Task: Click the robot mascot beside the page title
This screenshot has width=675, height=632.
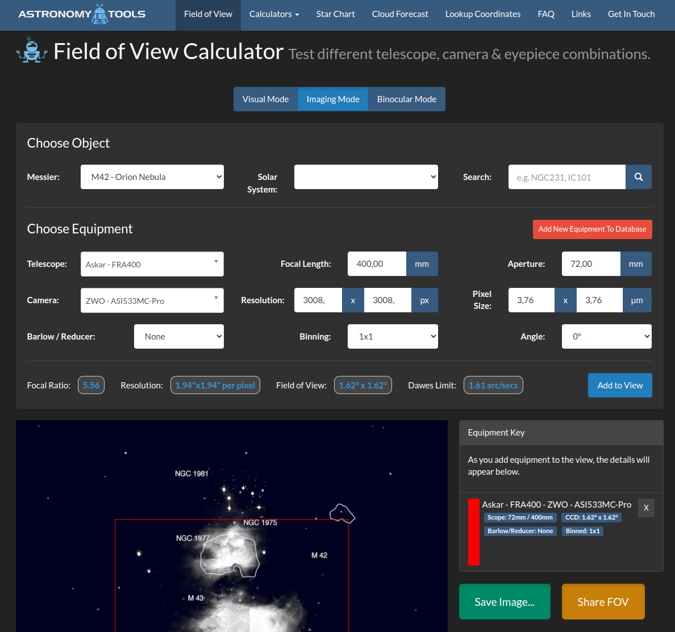Action: [x=31, y=50]
